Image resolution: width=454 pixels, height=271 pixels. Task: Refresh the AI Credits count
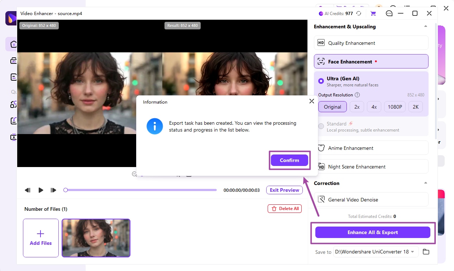359,14
